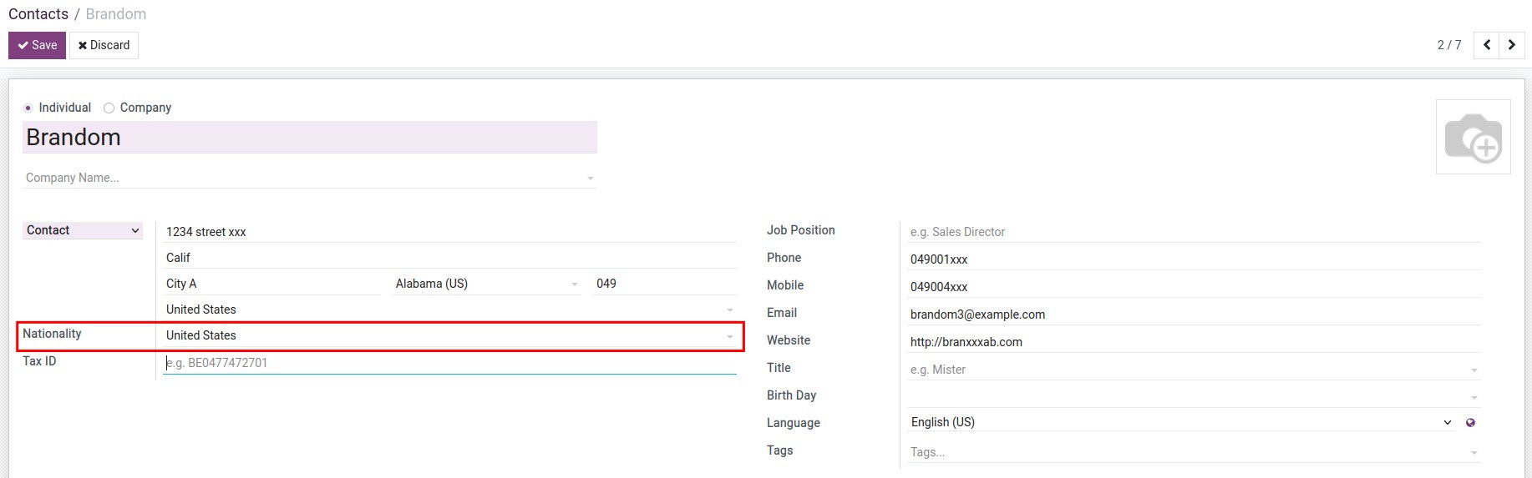The image size is (1532, 478).
Task: Click the Job Position field
Action: [1193, 232]
